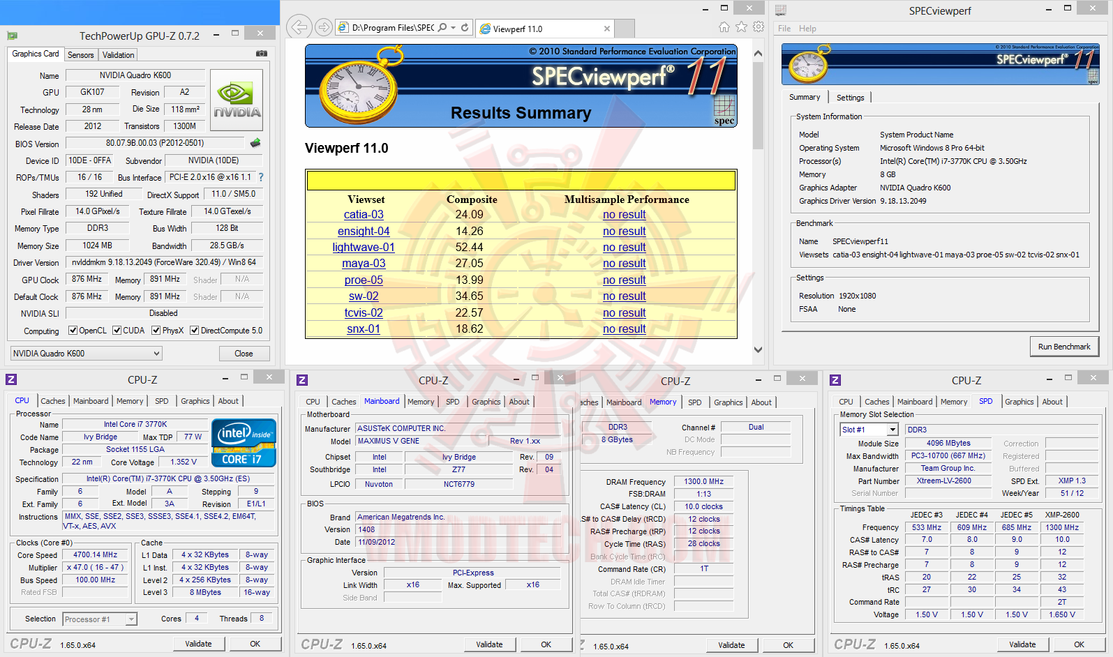This screenshot has height=657, width=1113.
Task: Open the Help menu in SPECviewperf
Action: 807,29
